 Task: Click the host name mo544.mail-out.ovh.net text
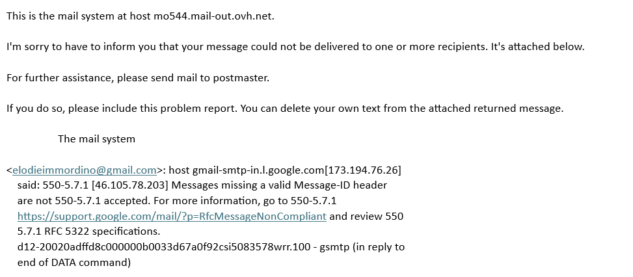click(x=213, y=16)
